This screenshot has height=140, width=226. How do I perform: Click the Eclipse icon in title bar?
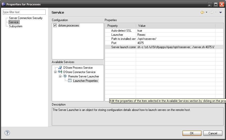point(4,4)
